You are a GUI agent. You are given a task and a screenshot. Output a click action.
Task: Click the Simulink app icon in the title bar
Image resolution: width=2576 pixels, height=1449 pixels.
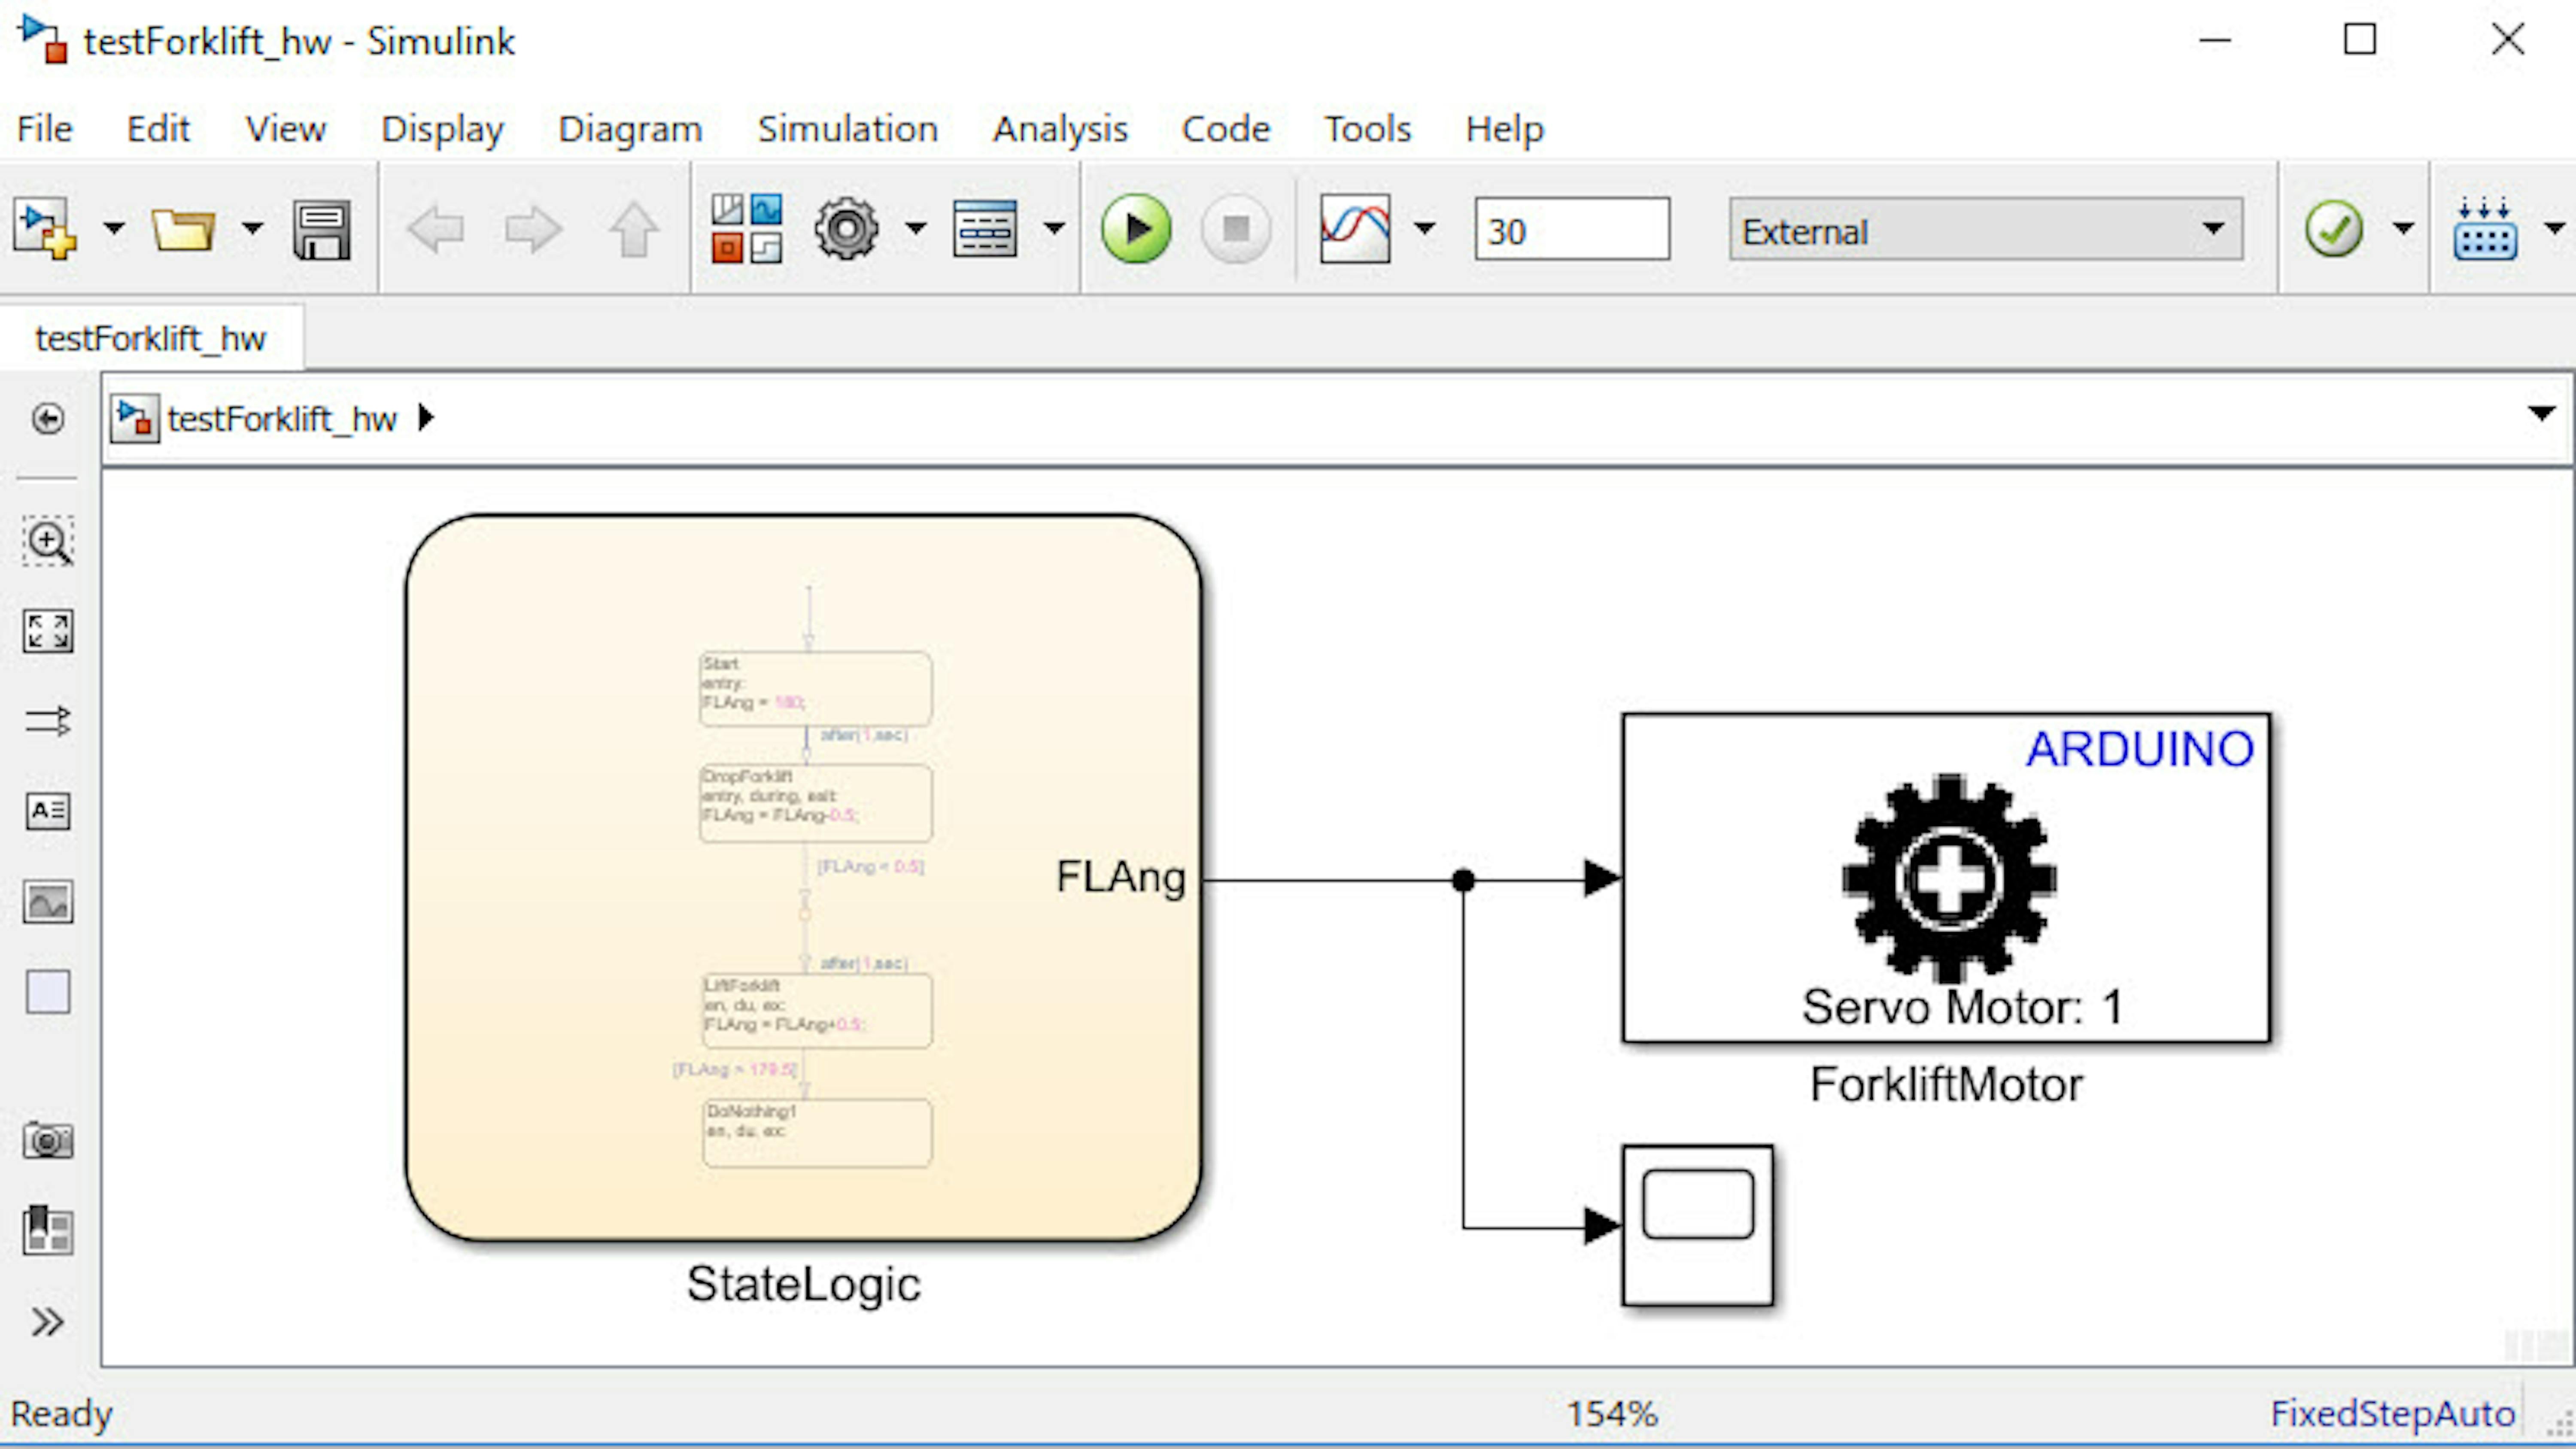click(x=43, y=40)
